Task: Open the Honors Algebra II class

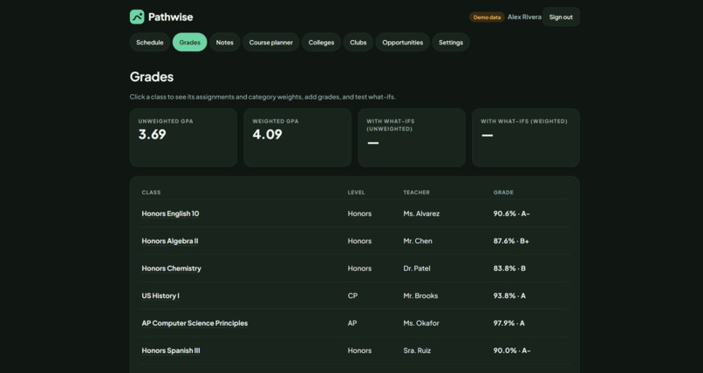Action: click(x=170, y=241)
